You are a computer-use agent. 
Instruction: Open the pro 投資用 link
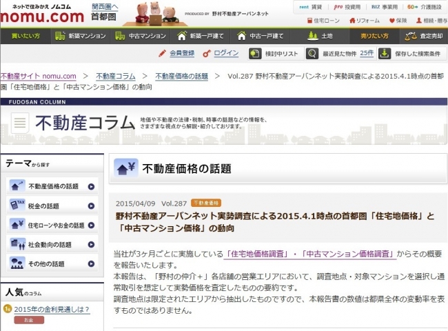click(347, 7)
